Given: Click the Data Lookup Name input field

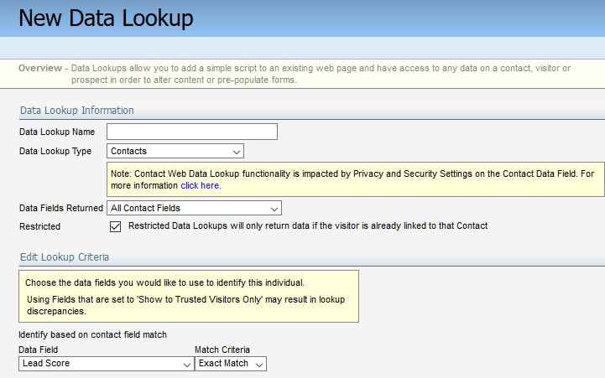Looking at the screenshot, I should (x=192, y=132).
